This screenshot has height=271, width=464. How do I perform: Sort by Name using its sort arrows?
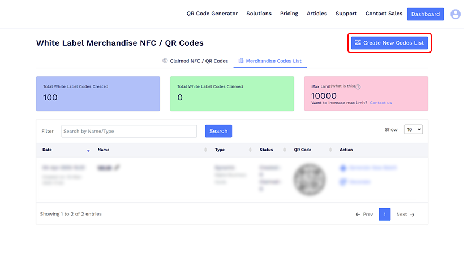click(205, 150)
